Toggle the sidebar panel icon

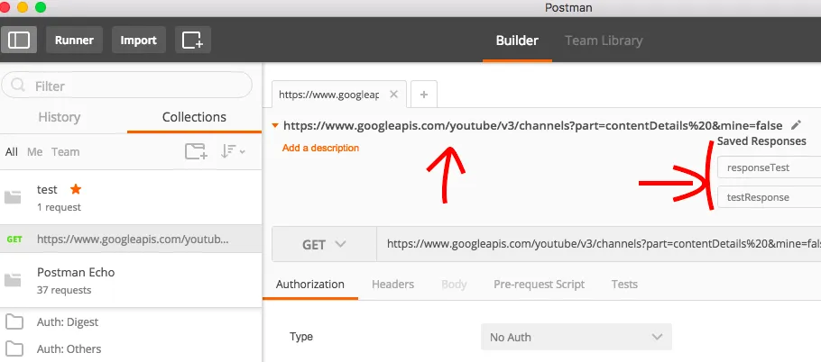(18, 41)
